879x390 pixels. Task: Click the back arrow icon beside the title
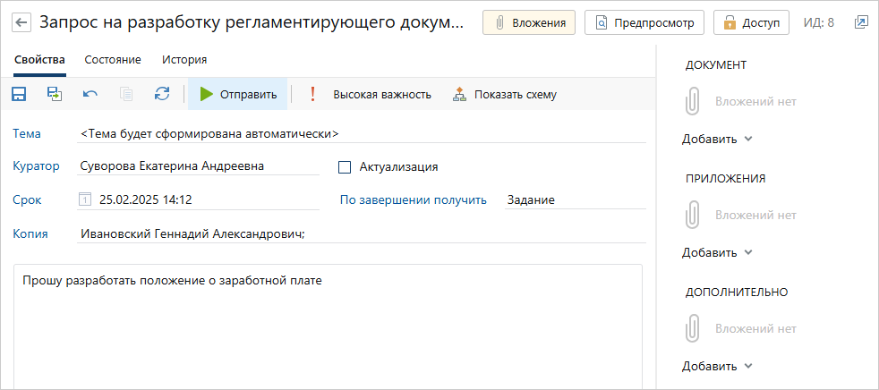pyautogui.click(x=21, y=23)
